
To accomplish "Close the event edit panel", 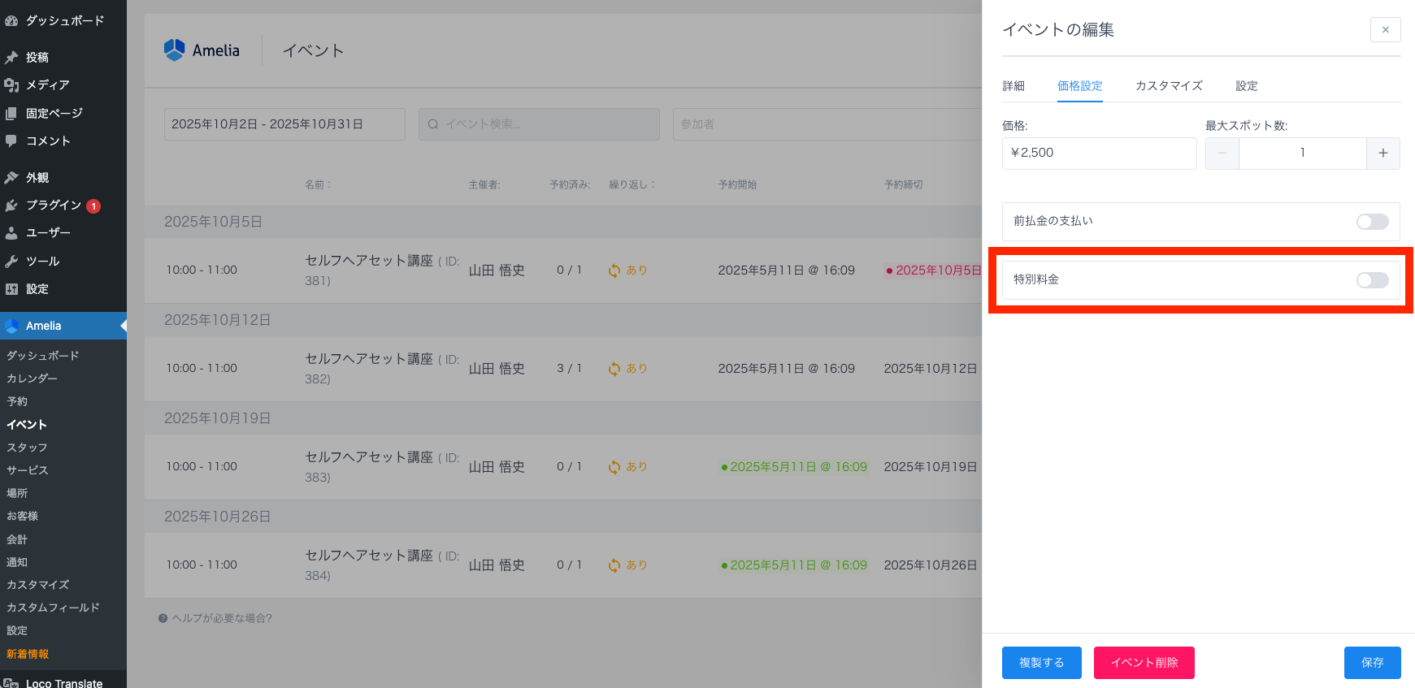I will 1385,30.
